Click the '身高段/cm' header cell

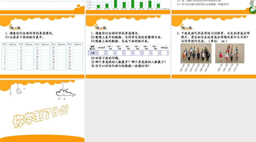click(x=92, y=48)
